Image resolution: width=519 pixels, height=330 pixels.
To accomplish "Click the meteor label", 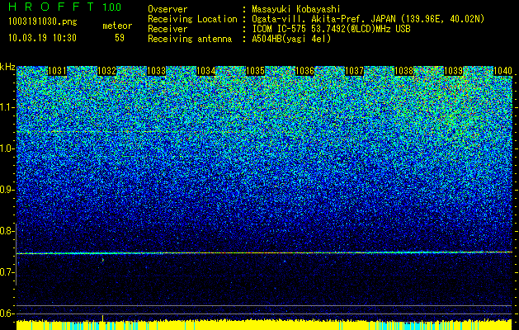I will [117, 26].
